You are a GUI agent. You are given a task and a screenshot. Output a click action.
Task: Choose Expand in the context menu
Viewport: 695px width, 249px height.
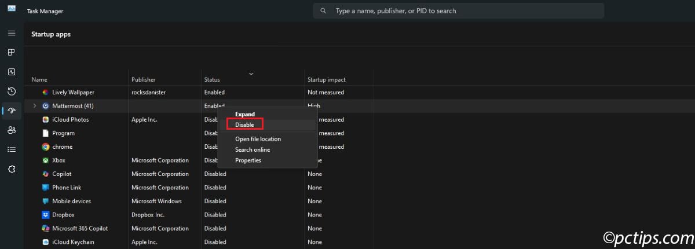tap(245, 114)
